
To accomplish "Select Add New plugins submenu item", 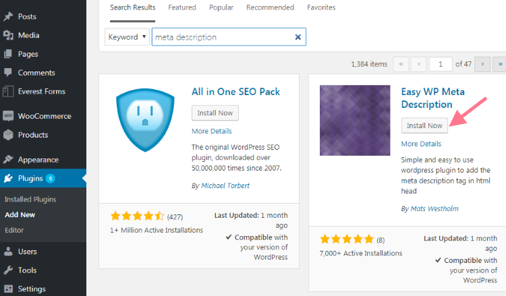I will click(x=20, y=214).
